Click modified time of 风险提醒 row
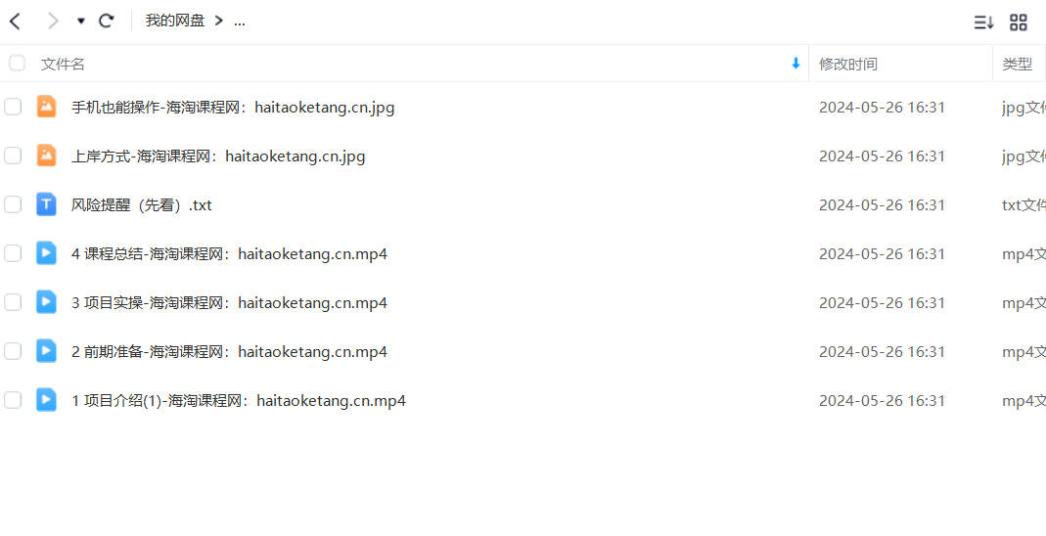 point(882,204)
